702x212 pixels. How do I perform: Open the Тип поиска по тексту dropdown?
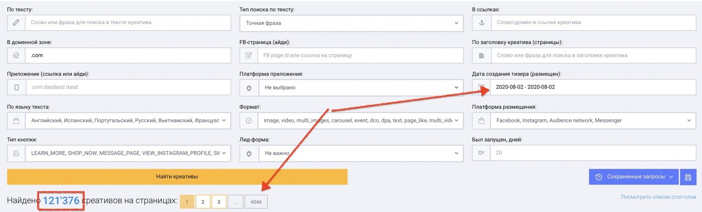pyautogui.click(x=351, y=23)
